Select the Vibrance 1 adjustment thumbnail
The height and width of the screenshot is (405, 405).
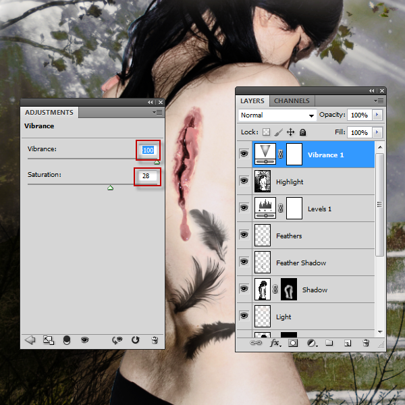[265, 154]
